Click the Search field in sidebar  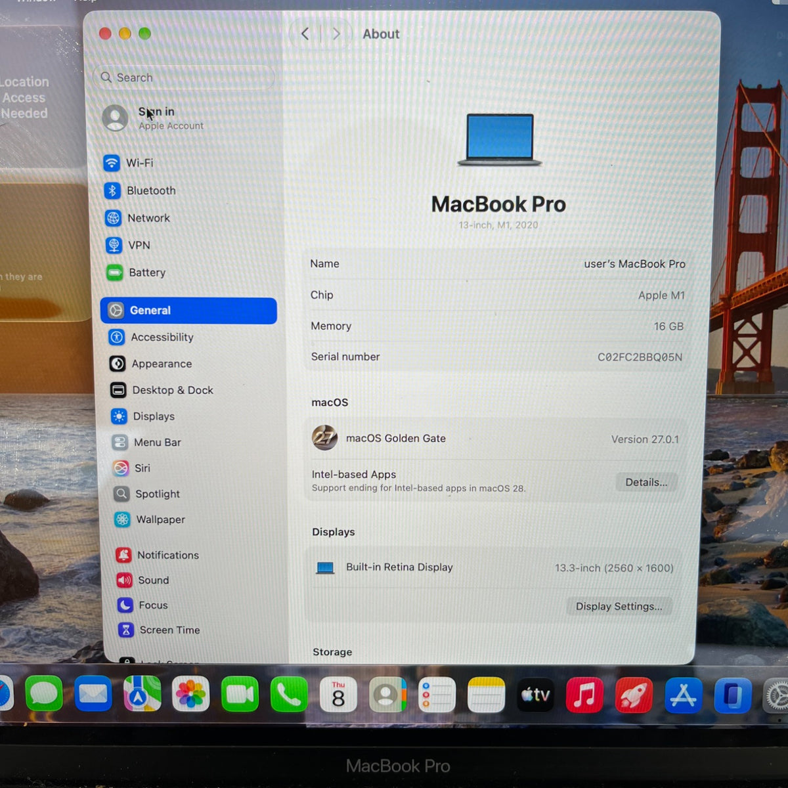[x=184, y=77]
